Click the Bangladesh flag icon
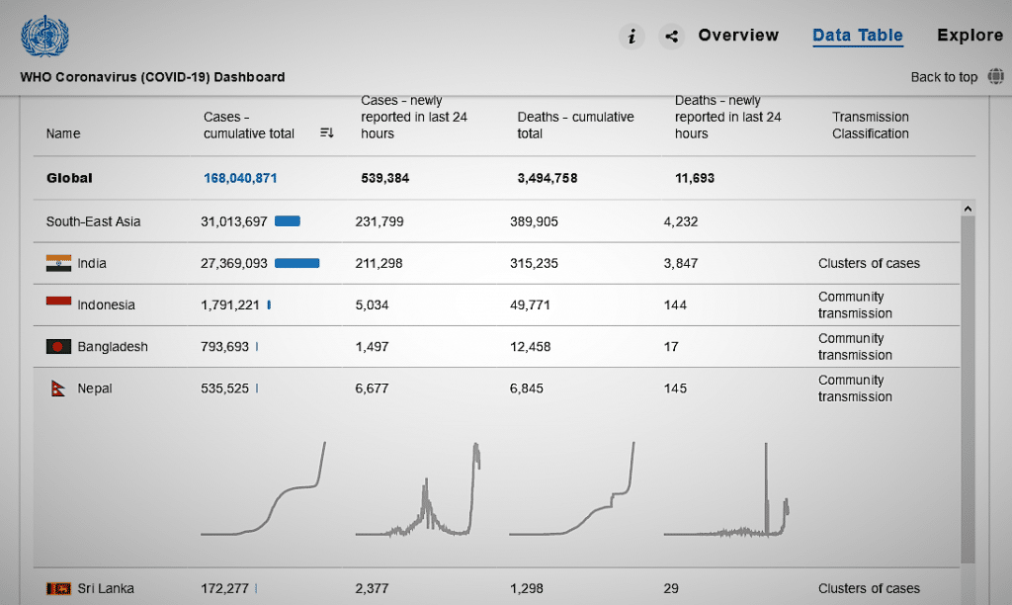 click(59, 347)
